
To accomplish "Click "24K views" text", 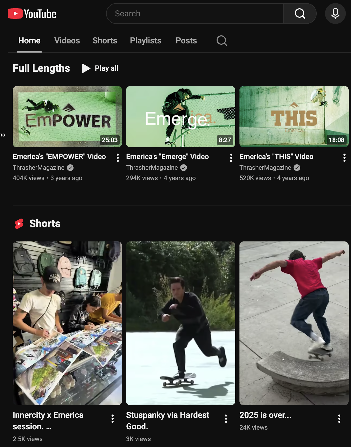I will pyautogui.click(x=253, y=428).
